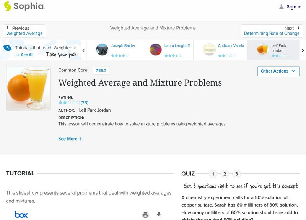Jump to quiz question 3
306x220 pixels.
237,174
